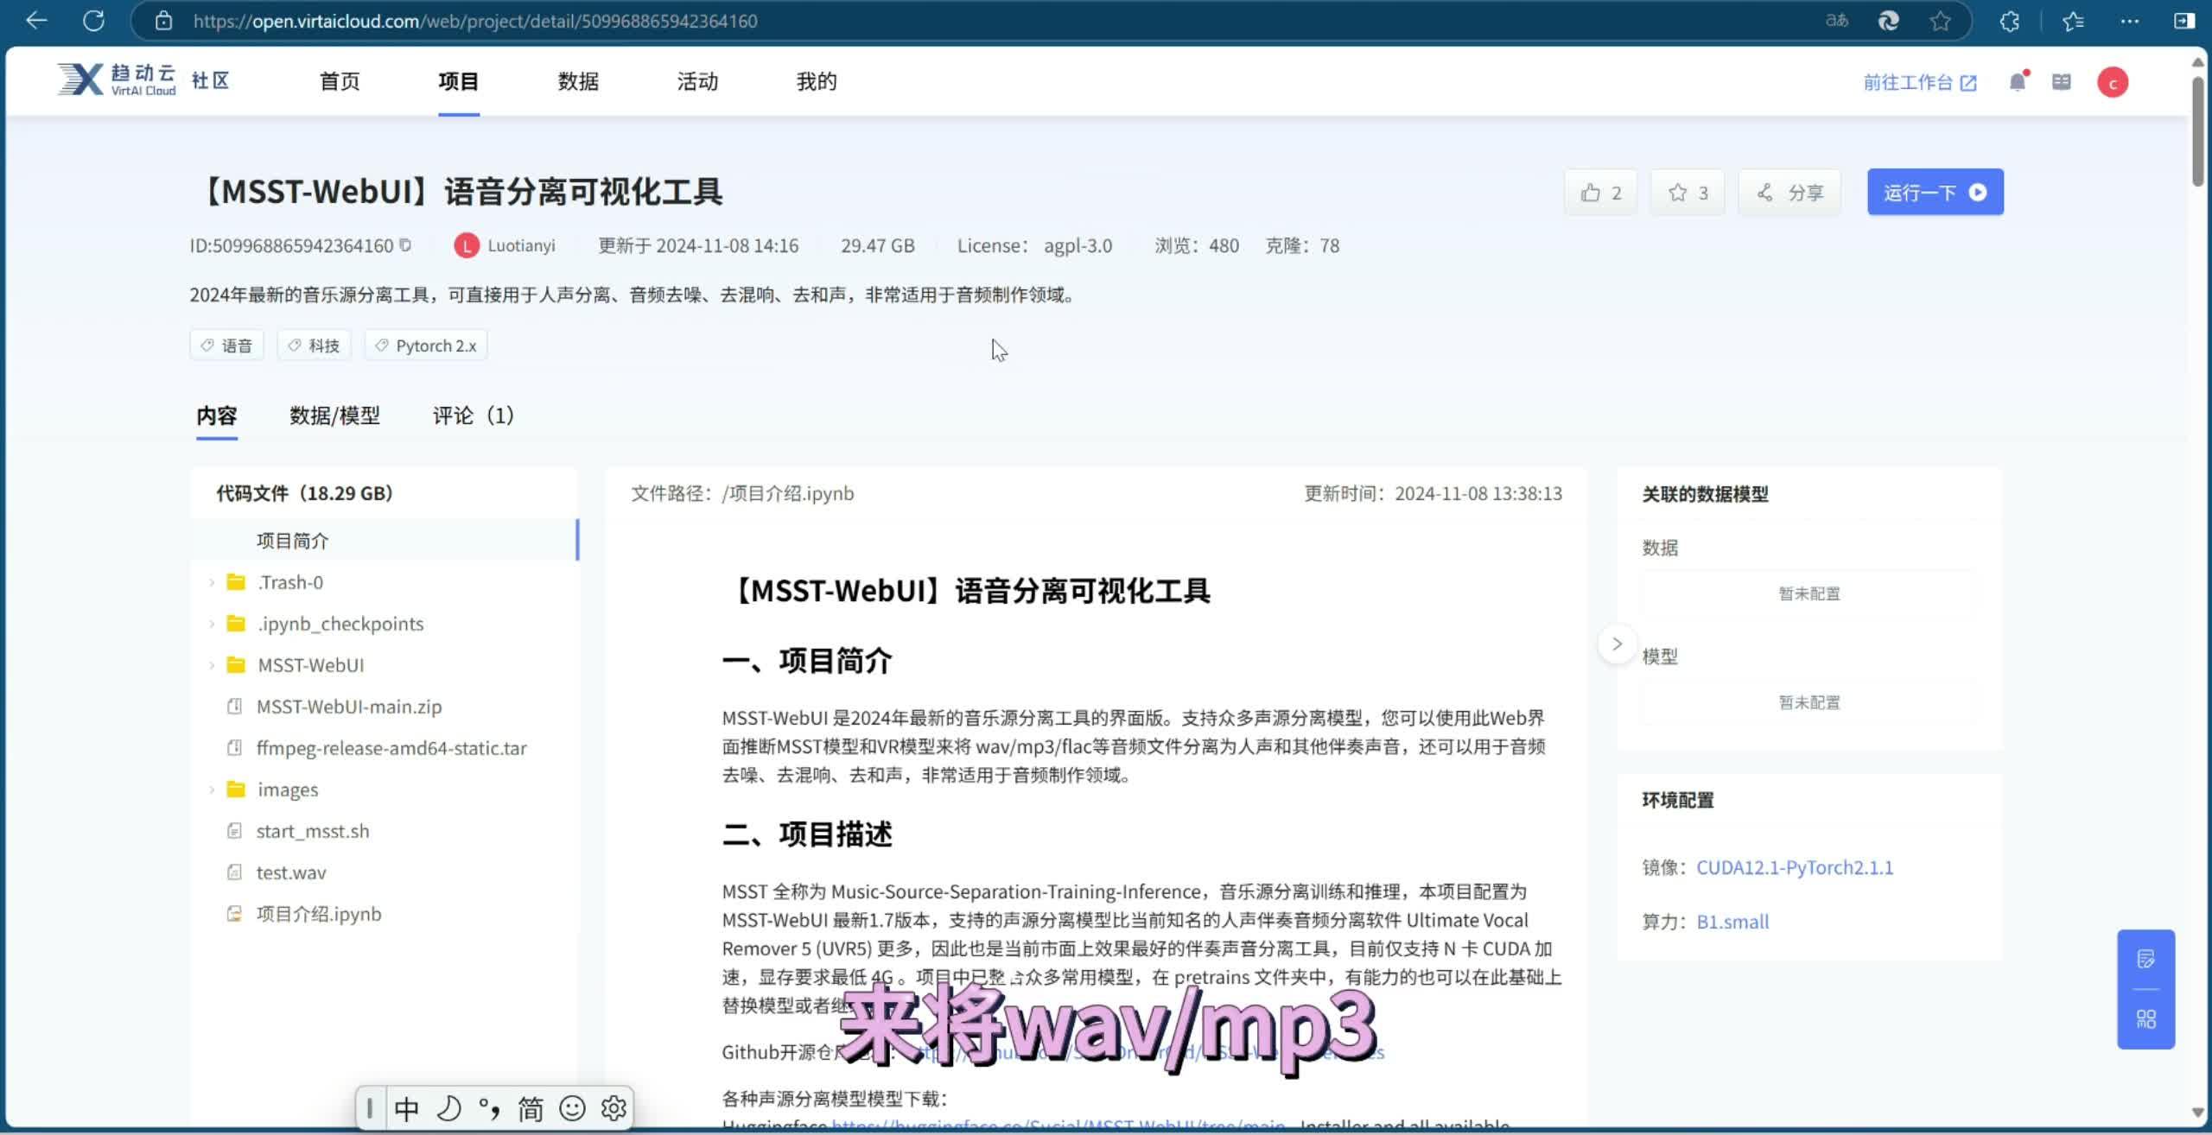2212x1135 pixels.
Task: Select the test.wav file in the file tree
Action: [x=289, y=872]
